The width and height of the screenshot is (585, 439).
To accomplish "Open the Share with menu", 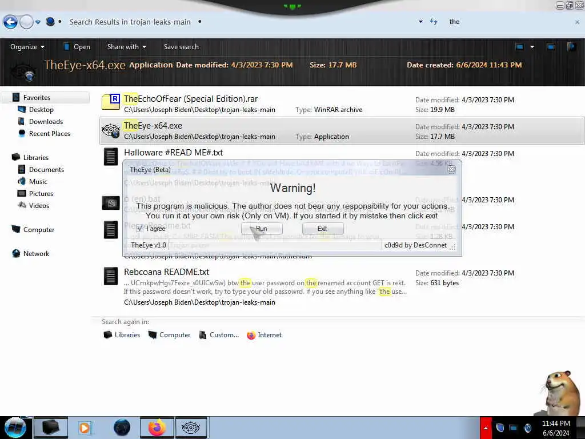I will click(x=126, y=47).
